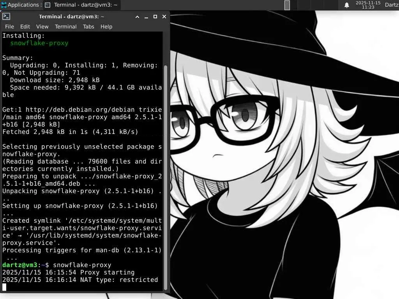Open the notification bell icon
The height and width of the screenshot is (299, 399).
point(346,5)
